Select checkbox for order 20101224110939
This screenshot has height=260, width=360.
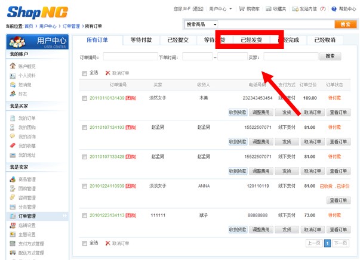tap(85, 186)
